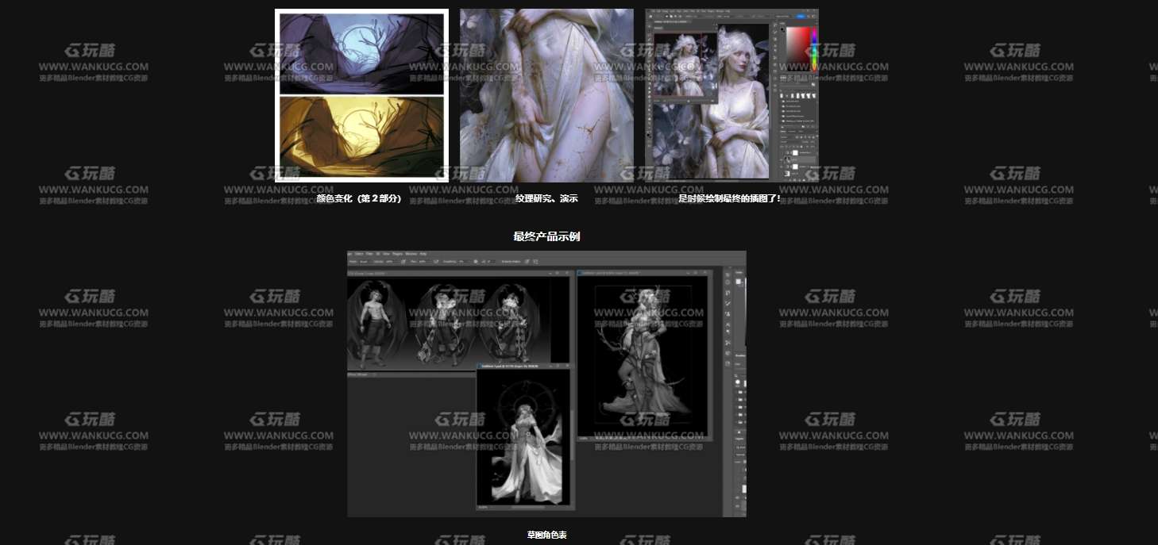Click the caption '颜色变化（第 2 部分）'

(x=360, y=198)
